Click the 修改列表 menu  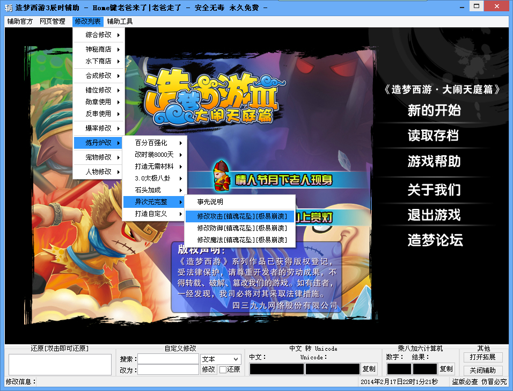pos(87,21)
